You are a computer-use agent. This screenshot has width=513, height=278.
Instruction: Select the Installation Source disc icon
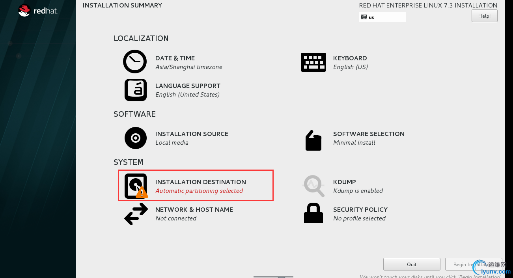136,138
